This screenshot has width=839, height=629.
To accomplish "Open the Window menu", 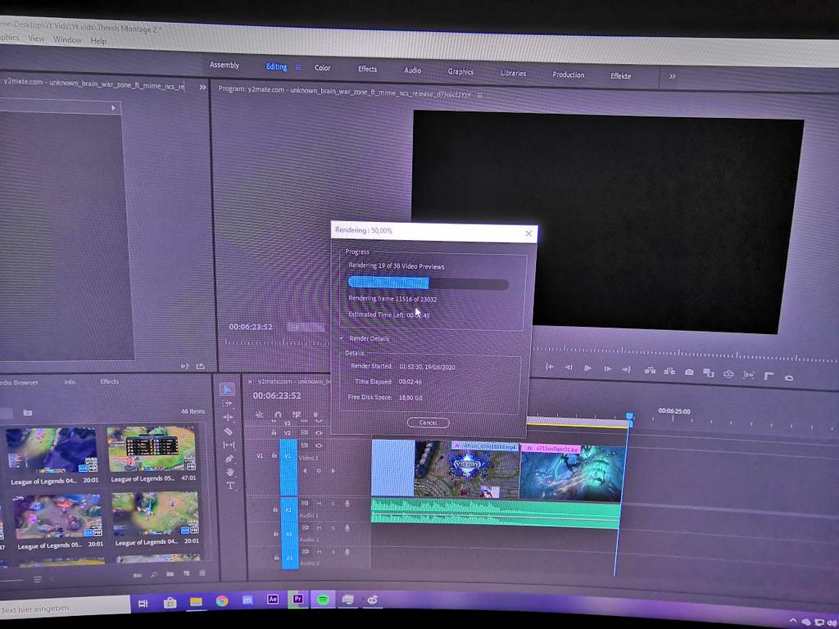I will (67, 39).
